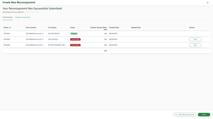Click recon ID 6979266
Screen dimensions: 213x119
point(7,45)
